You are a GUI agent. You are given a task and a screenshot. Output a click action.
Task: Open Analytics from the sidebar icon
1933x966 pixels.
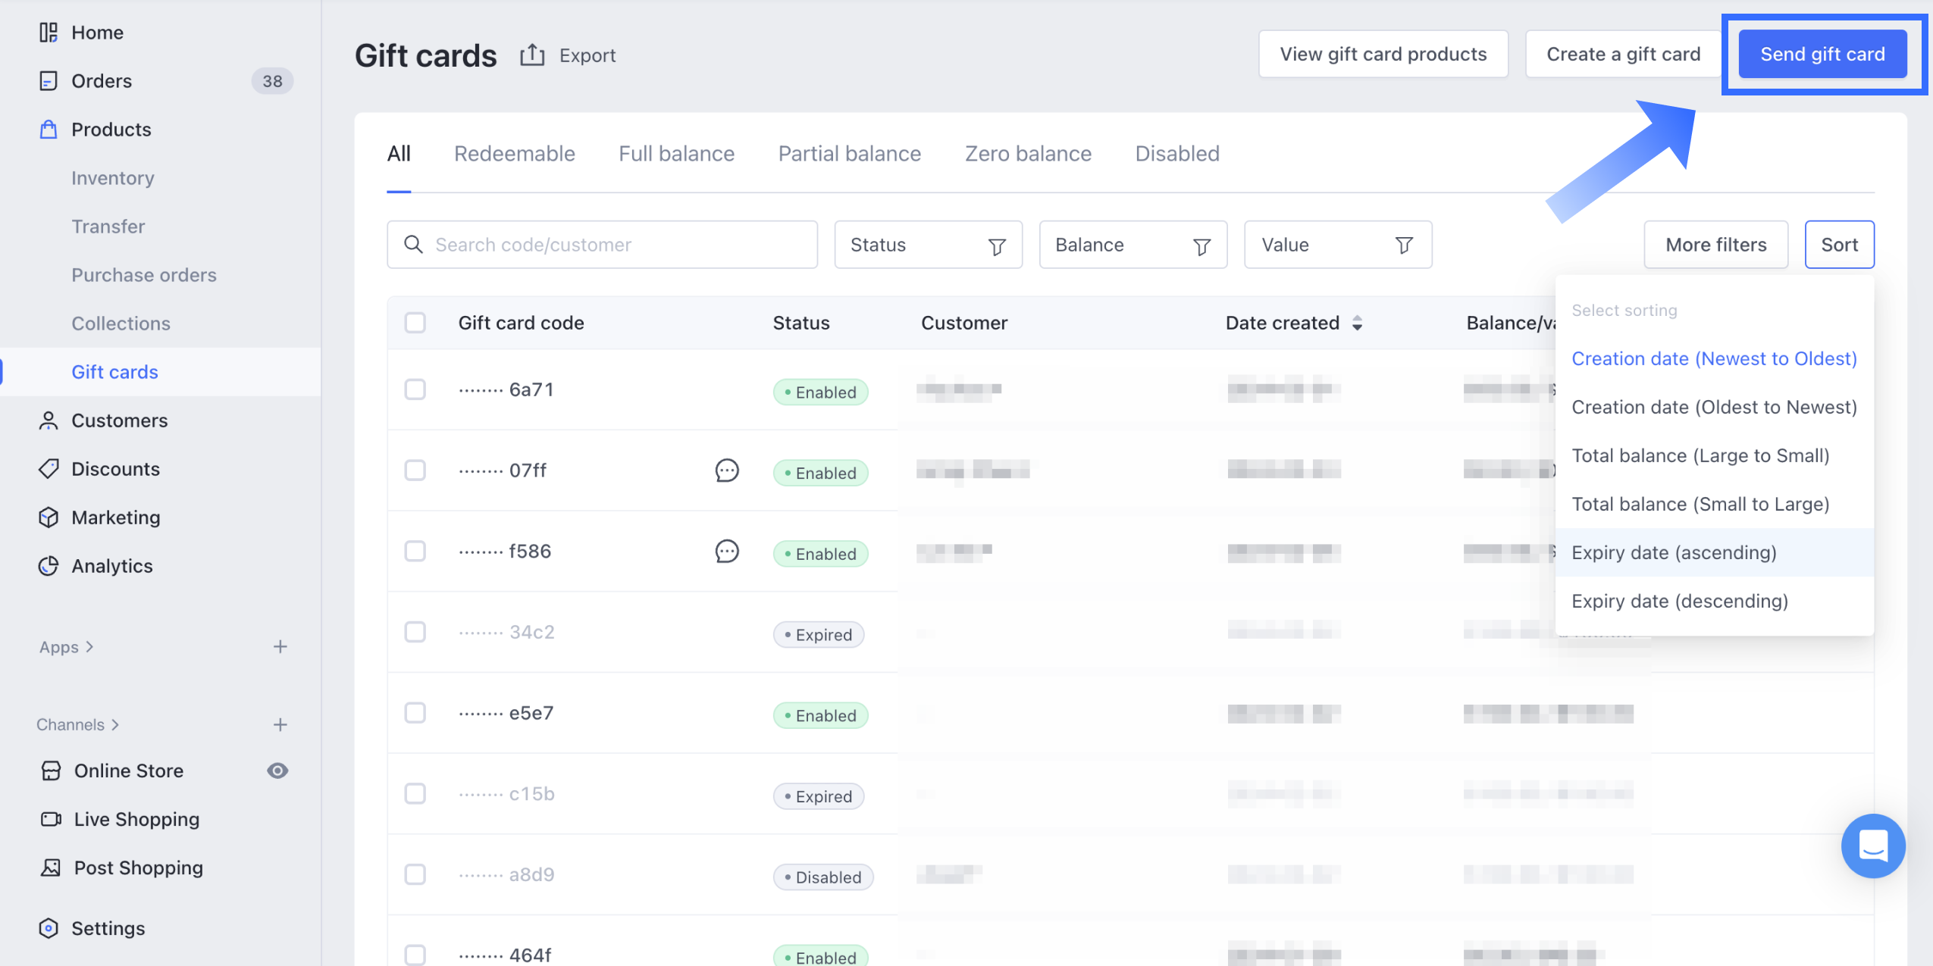(49, 566)
